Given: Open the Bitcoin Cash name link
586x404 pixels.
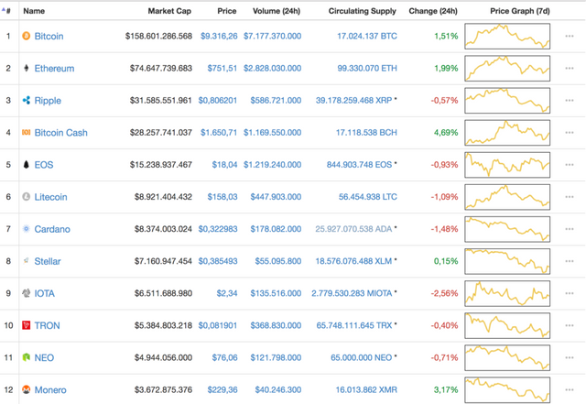Looking at the screenshot, I should click(x=61, y=133).
